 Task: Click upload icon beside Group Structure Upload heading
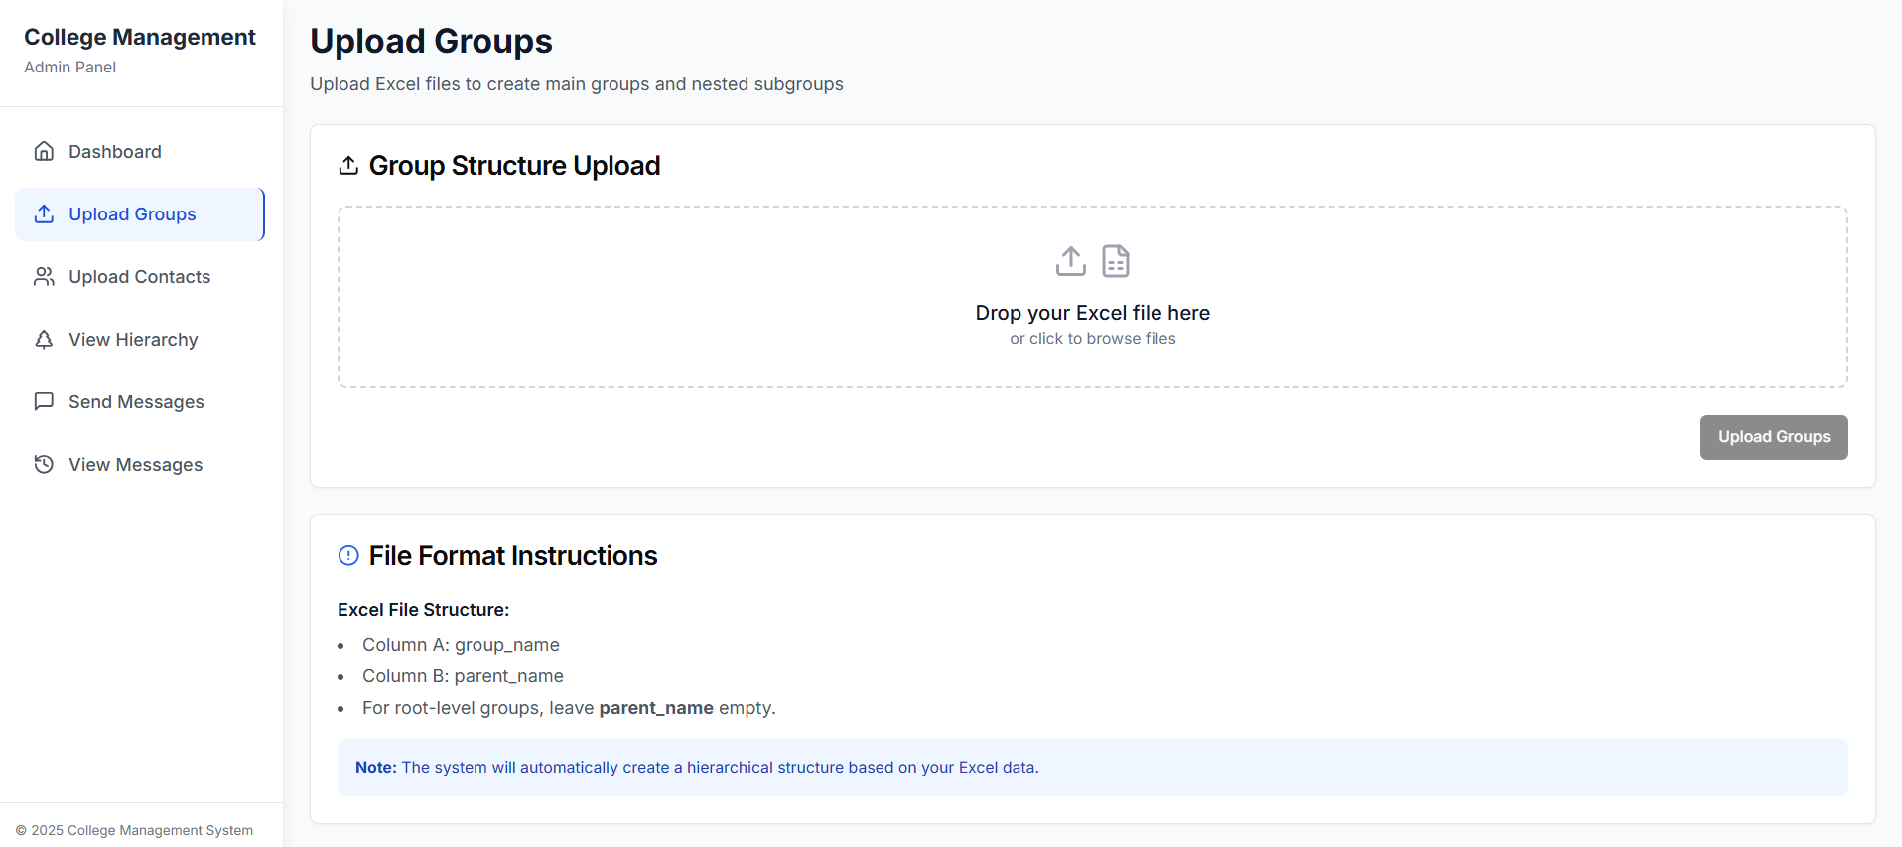(x=348, y=165)
